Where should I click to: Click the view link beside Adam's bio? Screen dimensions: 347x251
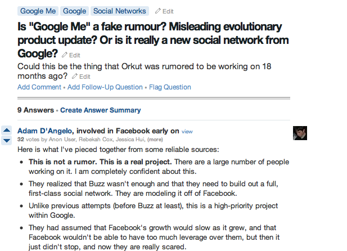[187, 131]
